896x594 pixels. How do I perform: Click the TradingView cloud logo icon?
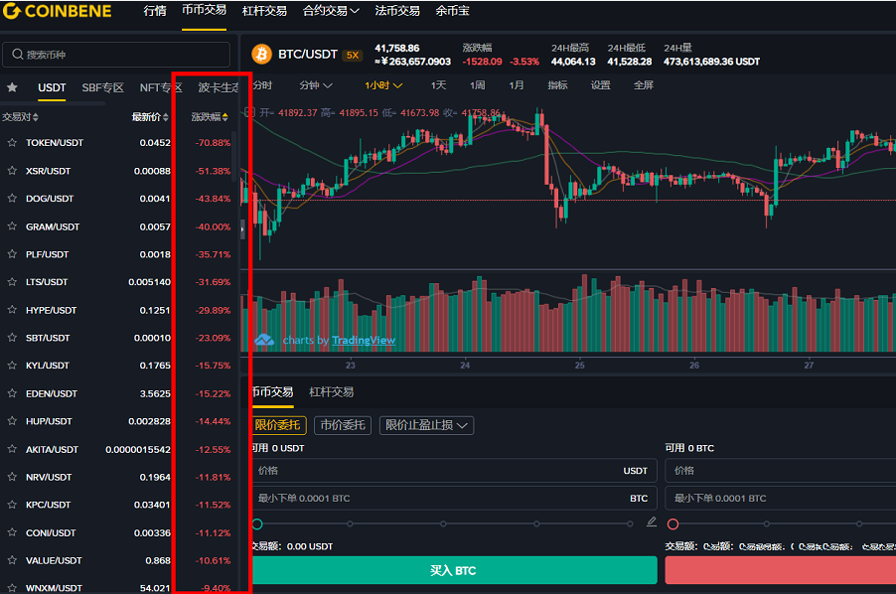pyautogui.click(x=264, y=341)
